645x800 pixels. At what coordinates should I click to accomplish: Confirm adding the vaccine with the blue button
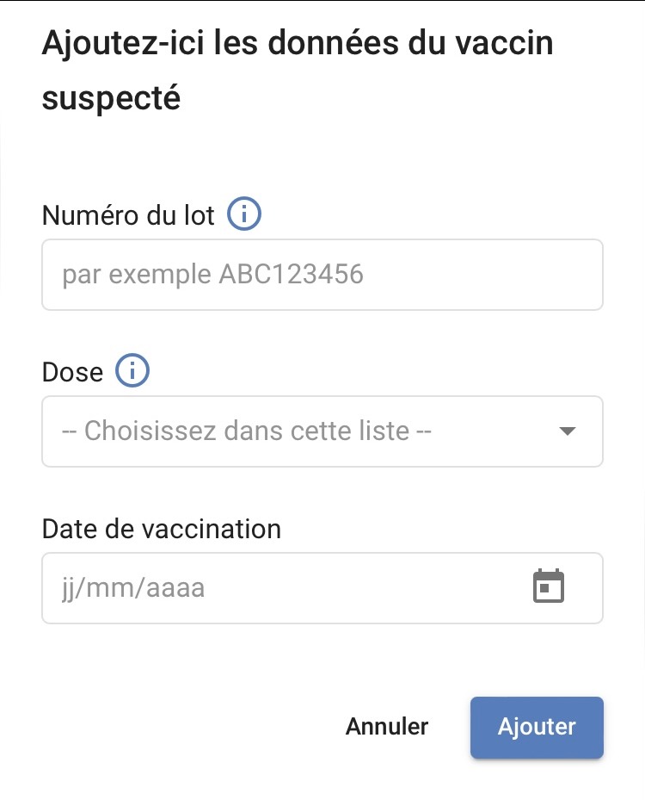pyautogui.click(x=537, y=727)
